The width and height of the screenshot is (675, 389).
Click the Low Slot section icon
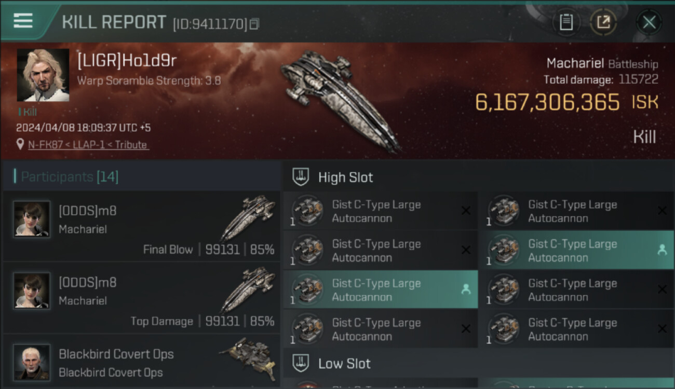tap(301, 363)
